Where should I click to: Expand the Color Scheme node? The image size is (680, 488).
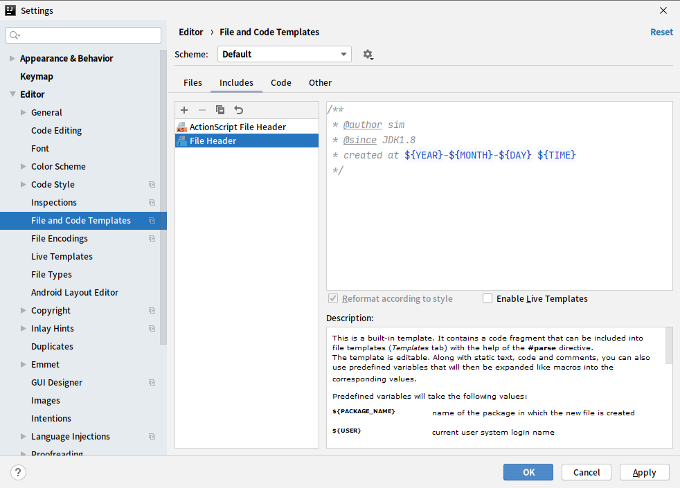tap(24, 166)
